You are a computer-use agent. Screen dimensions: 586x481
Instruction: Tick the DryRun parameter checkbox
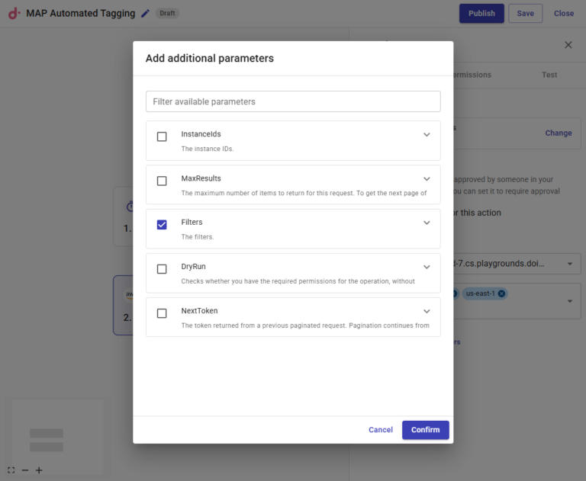coord(162,269)
